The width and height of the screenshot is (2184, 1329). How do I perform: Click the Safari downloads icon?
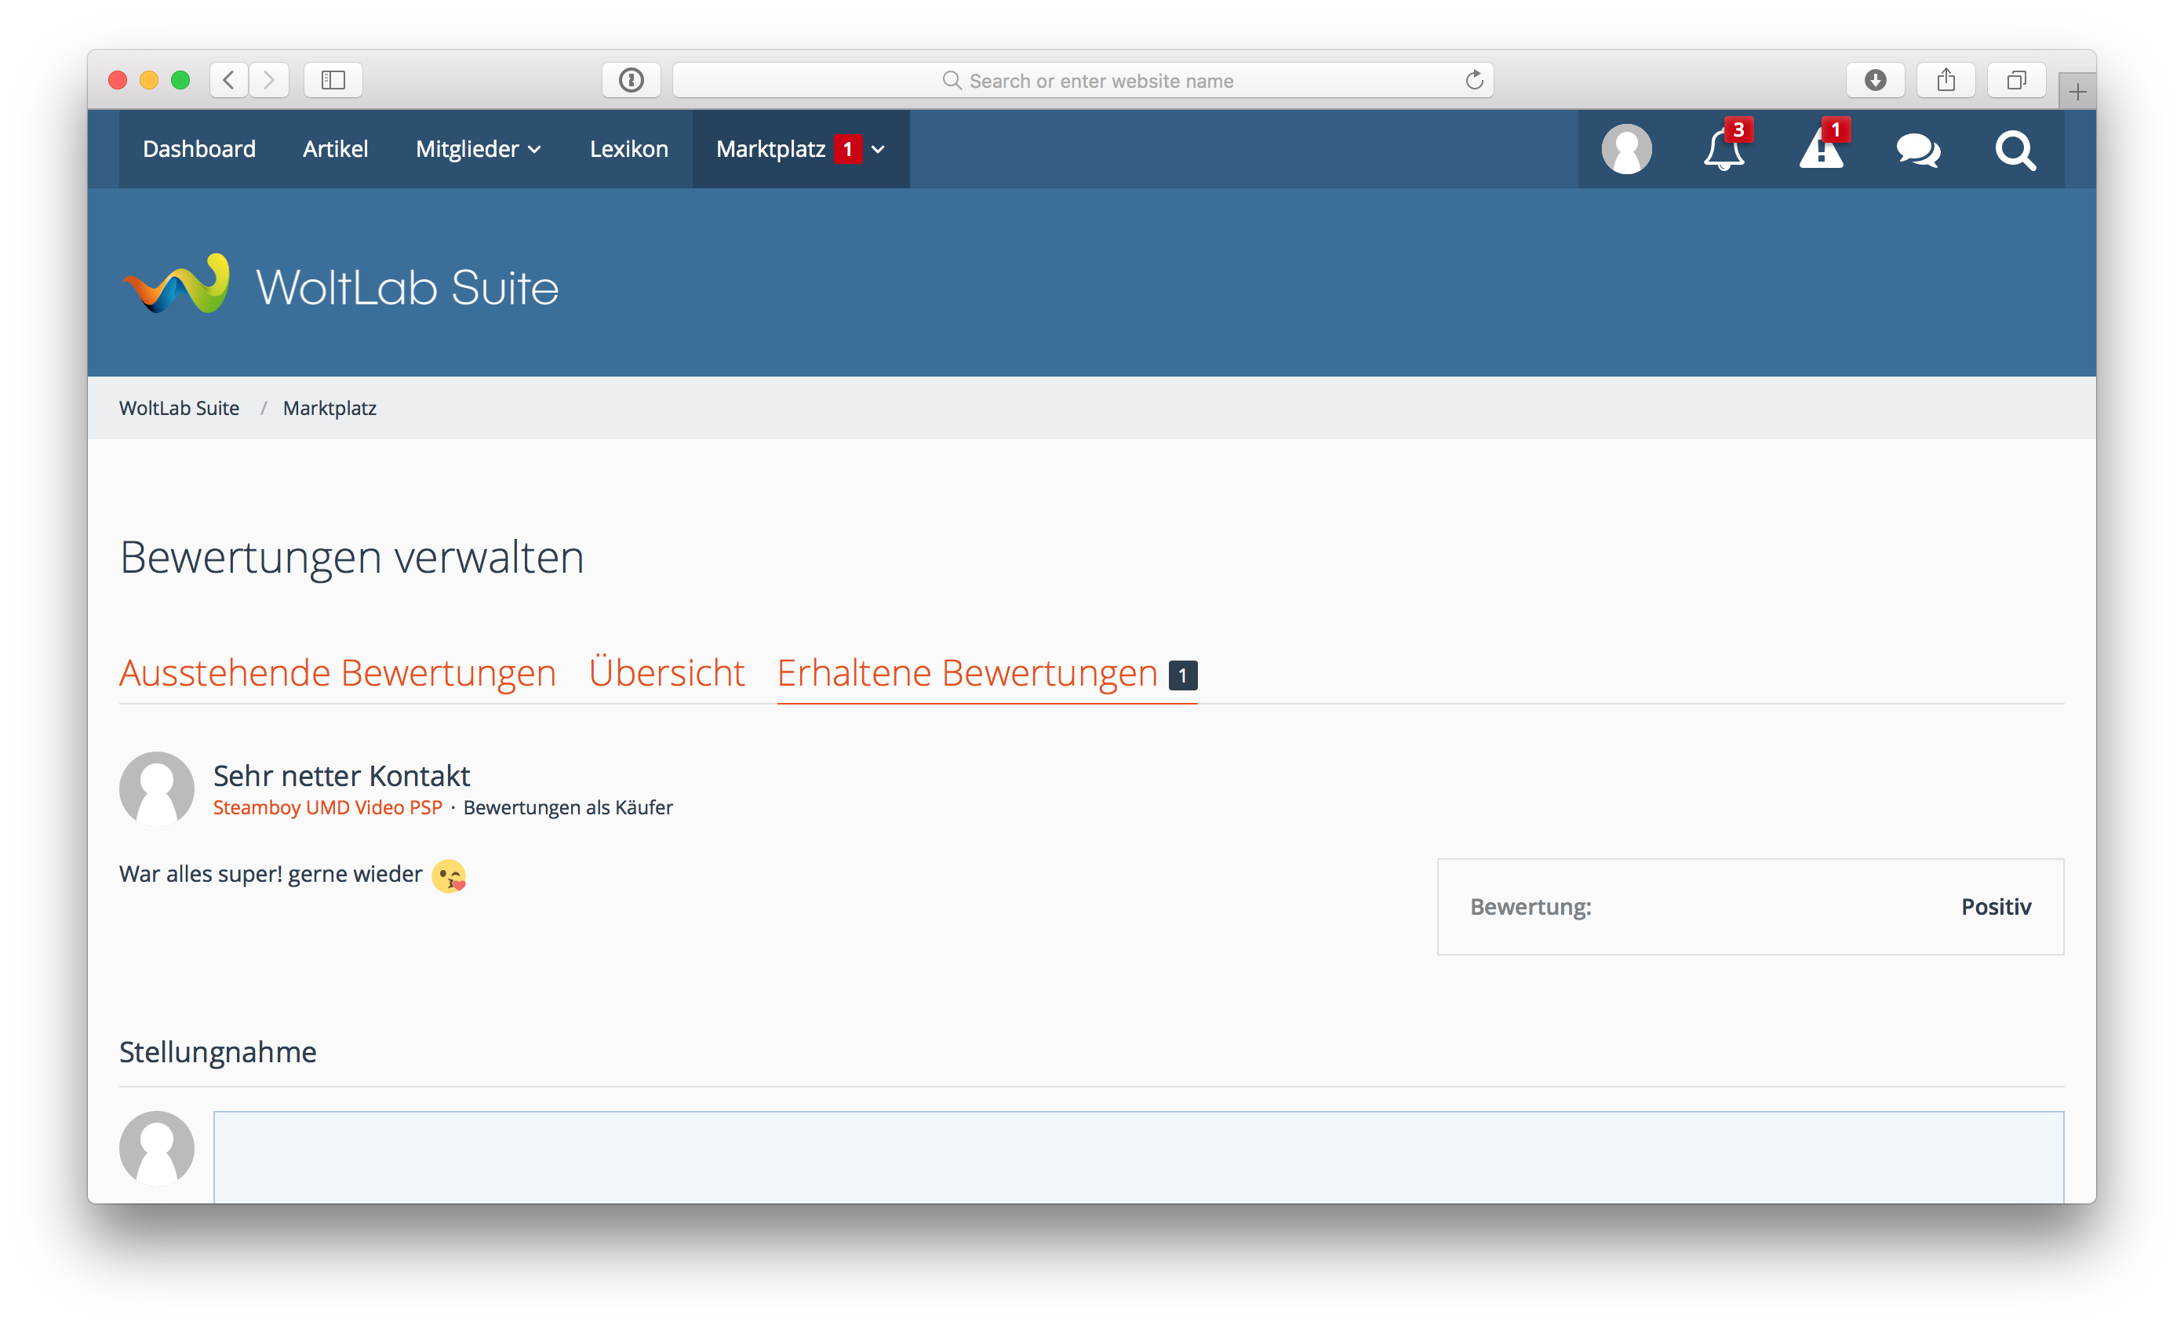[x=1875, y=81]
